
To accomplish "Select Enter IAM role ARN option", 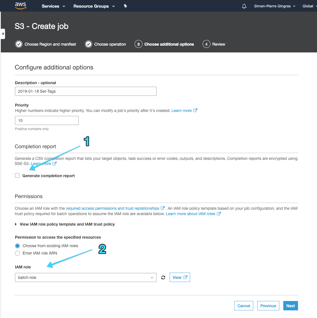I will pos(17,253).
